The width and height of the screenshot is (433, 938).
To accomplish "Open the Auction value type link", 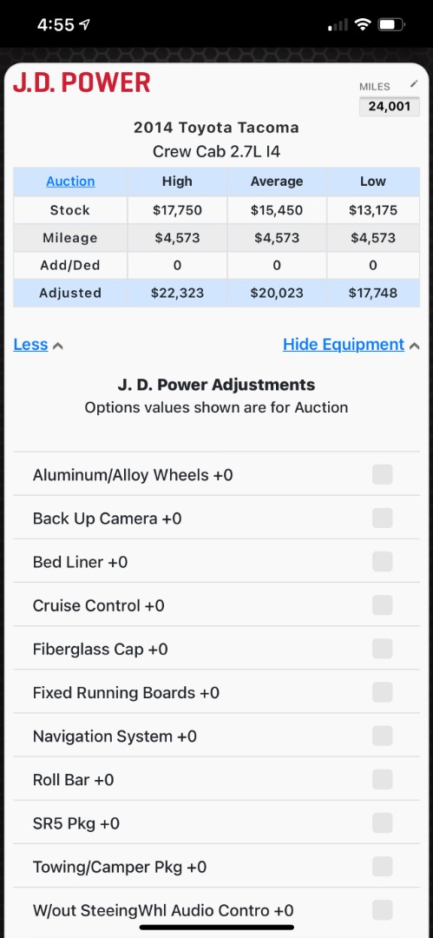I will pyautogui.click(x=70, y=182).
